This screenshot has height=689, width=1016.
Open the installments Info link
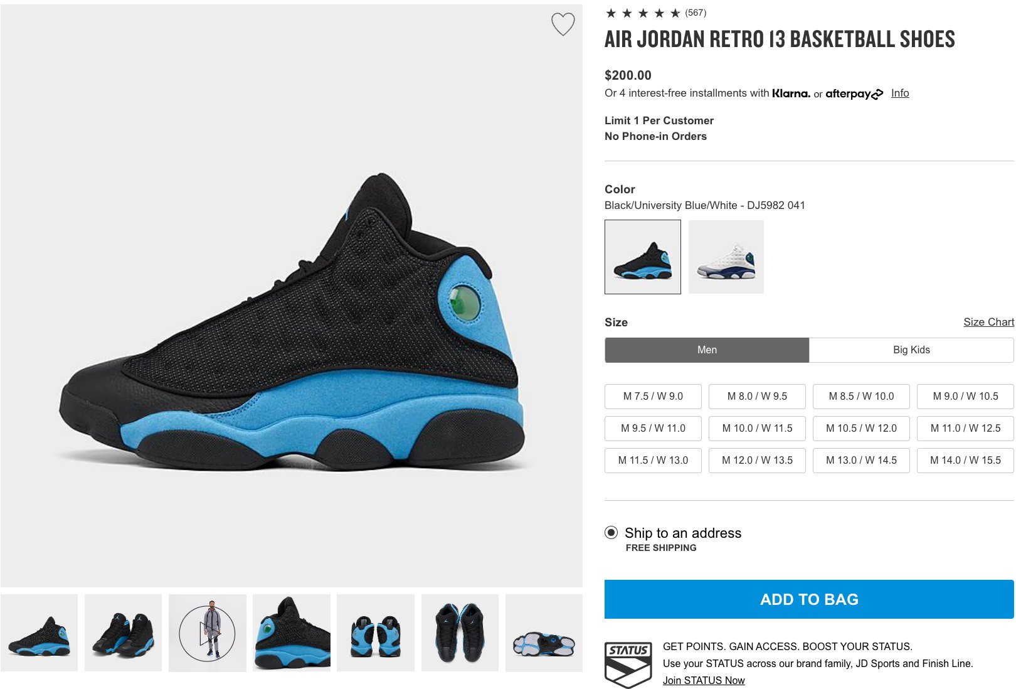tap(900, 93)
